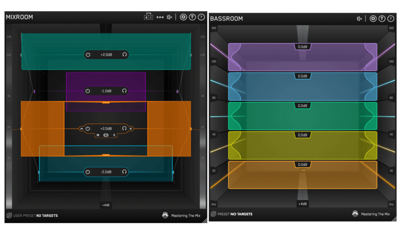Click the blue band's 0.0dB tab in BASSROOM
The width and height of the screenshot is (402, 234).
[302, 76]
